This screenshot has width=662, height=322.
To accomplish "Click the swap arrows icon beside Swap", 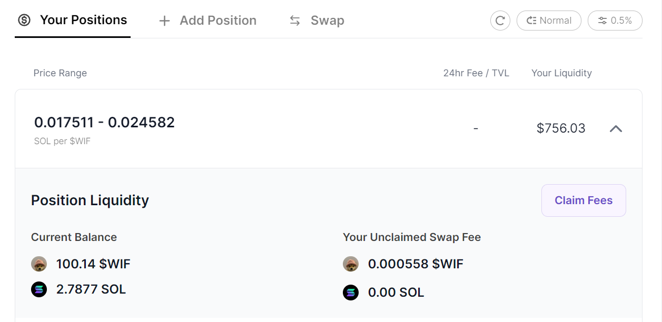I will (x=295, y=21).
